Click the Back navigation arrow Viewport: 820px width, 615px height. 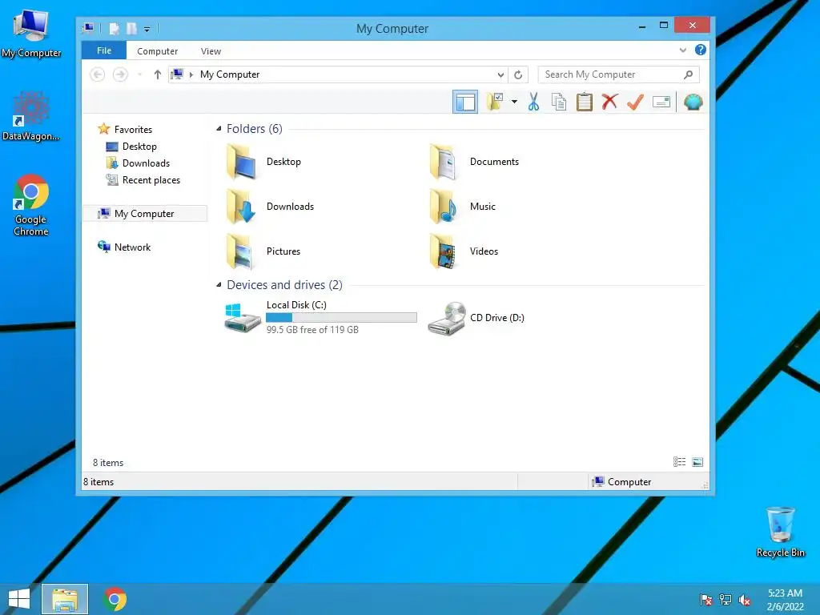point(97,74)
